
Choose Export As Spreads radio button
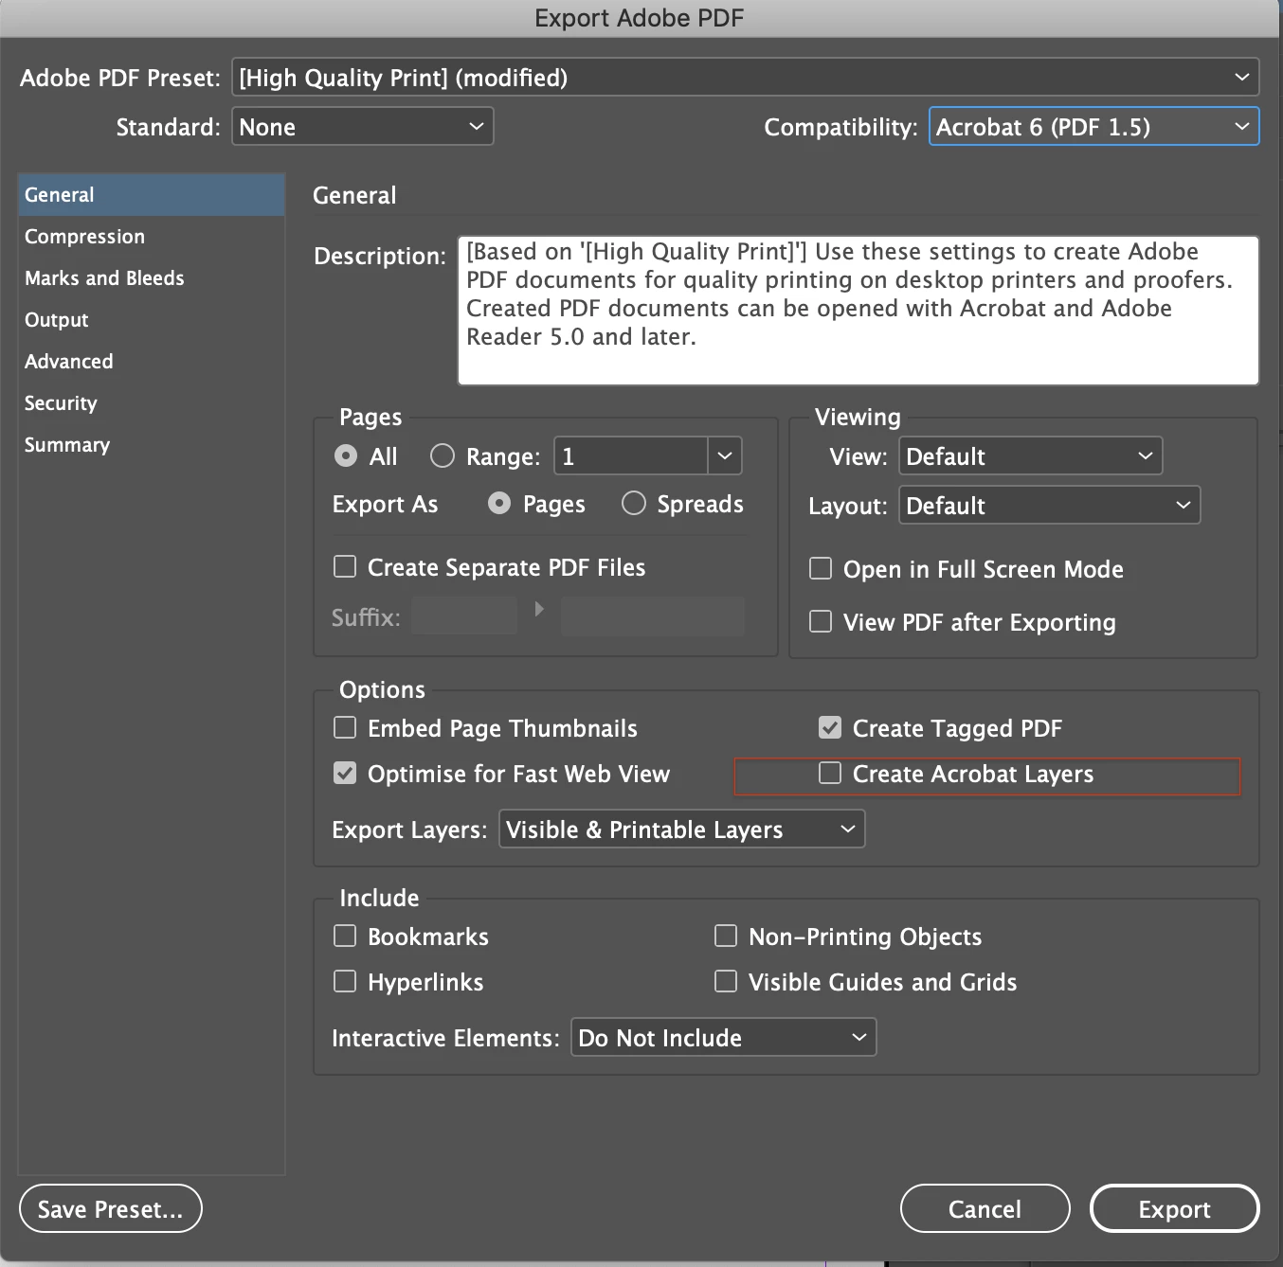pos(633,503)
